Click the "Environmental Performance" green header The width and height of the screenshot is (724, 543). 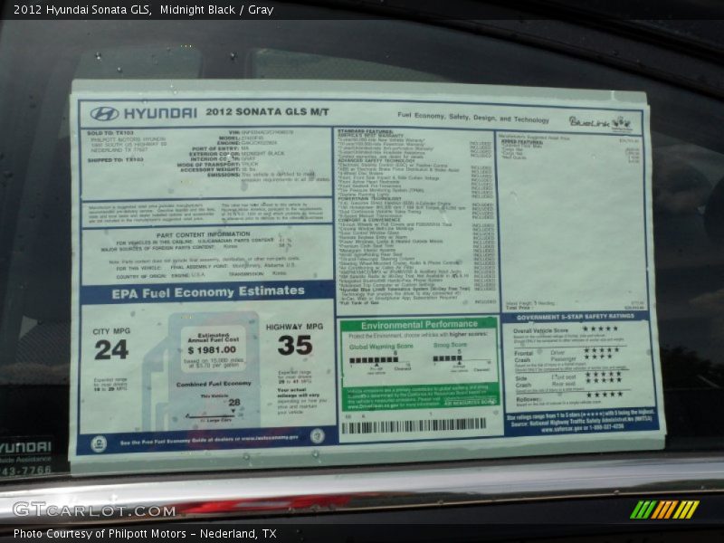(419, 325)
